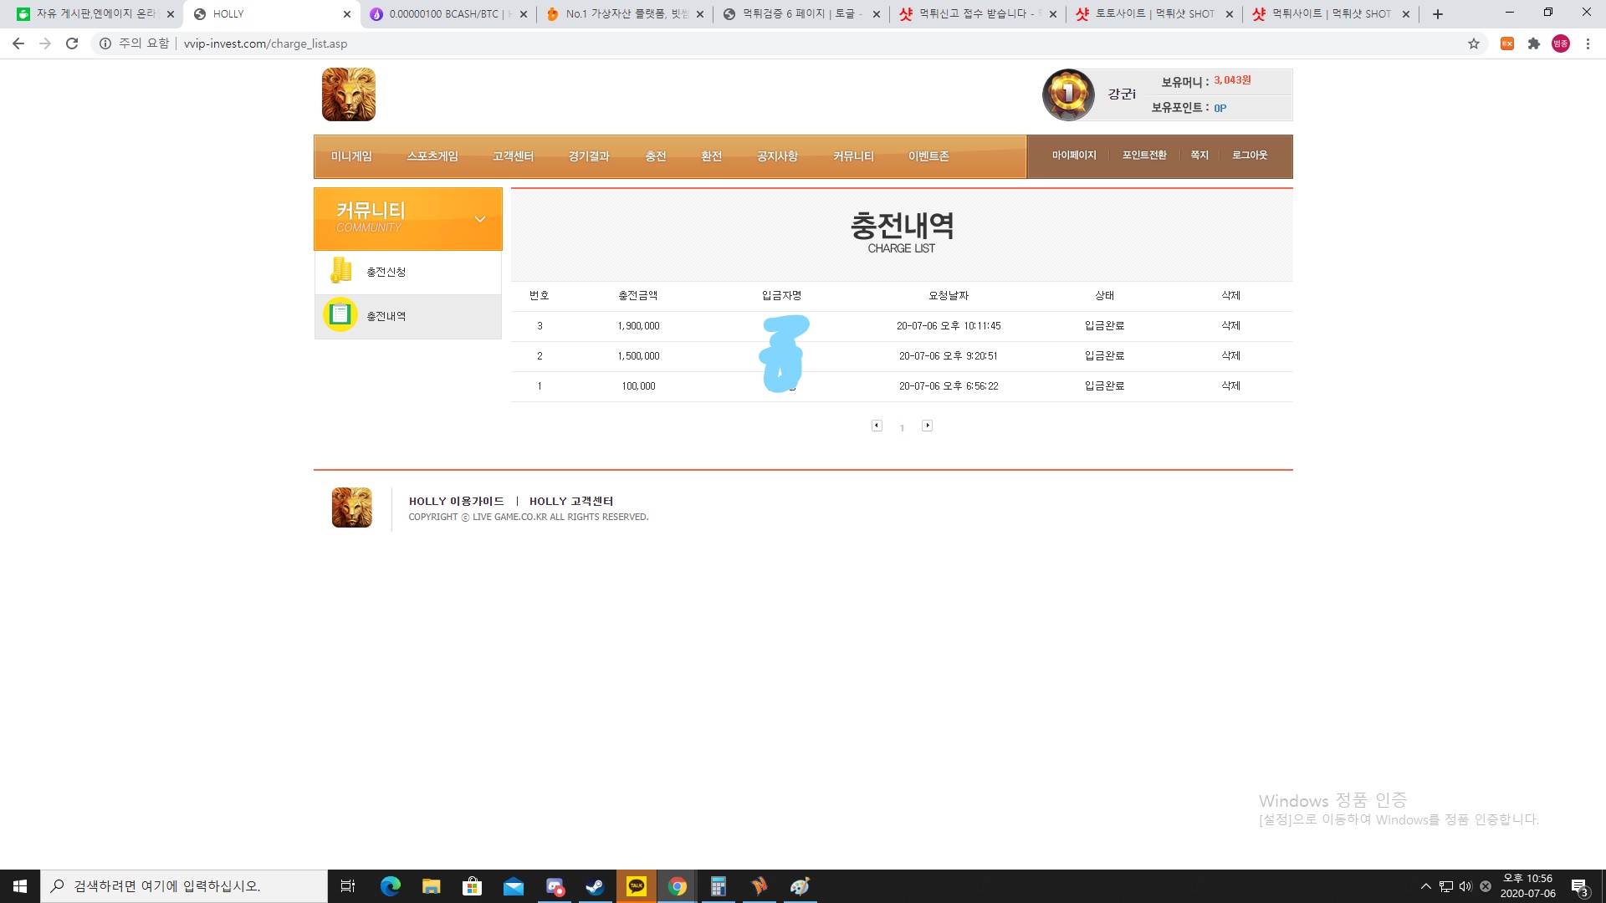The height and width of the screenshot is (903, 1606).
Task: Click page number 1 in pagination
Action: coord(902,428)
